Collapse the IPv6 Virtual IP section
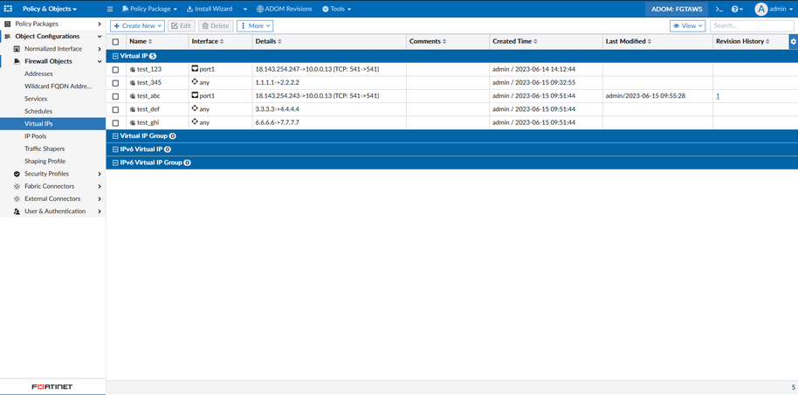This screenshot has width=798, height=395. pyautogui.click(x=115, y=149)
